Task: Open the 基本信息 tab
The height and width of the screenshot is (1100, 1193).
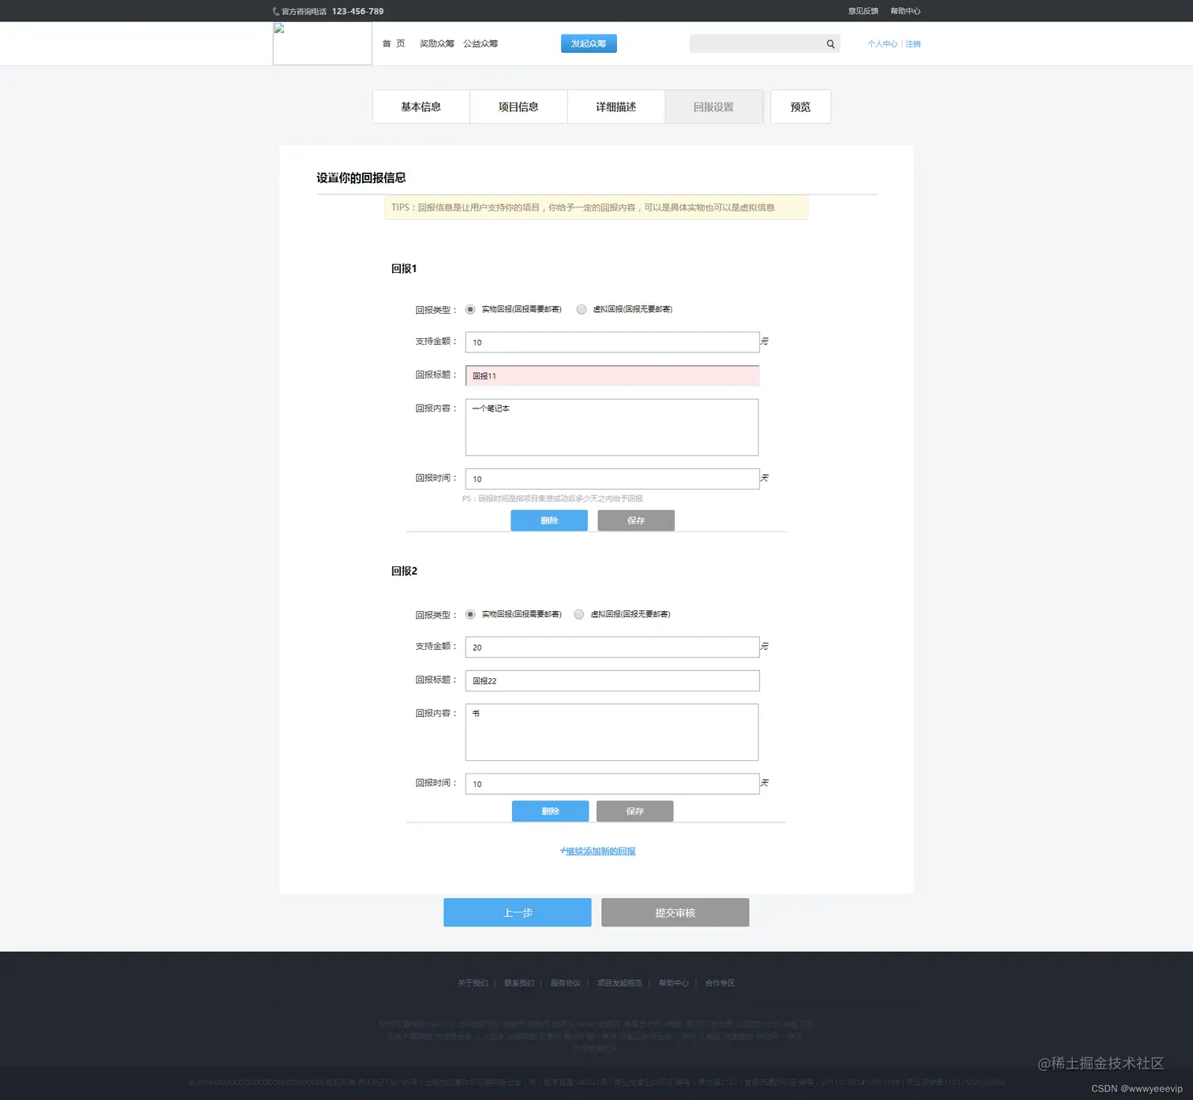Action: [x=421, y=106]
